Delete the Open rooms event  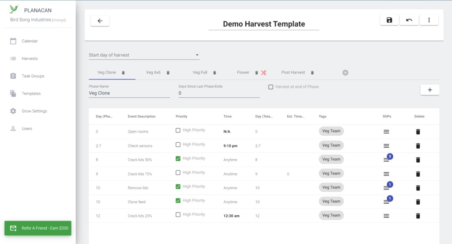click(418, 132)
